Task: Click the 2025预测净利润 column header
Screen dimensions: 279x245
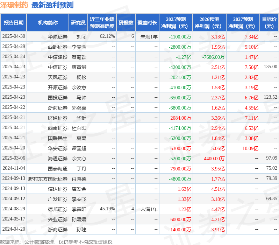Action: pos(176,23)
